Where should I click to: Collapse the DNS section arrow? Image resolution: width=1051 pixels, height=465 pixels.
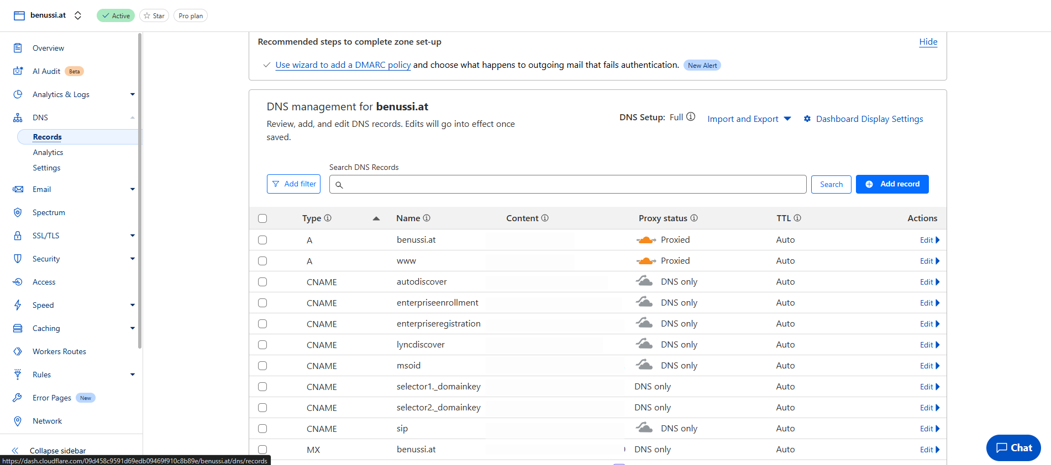pyautogui.click(x=133, y=117)
